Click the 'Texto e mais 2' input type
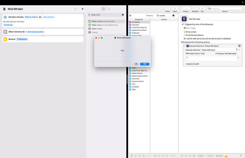This screenshot has width=245, height=158. [x=31, y=17]
